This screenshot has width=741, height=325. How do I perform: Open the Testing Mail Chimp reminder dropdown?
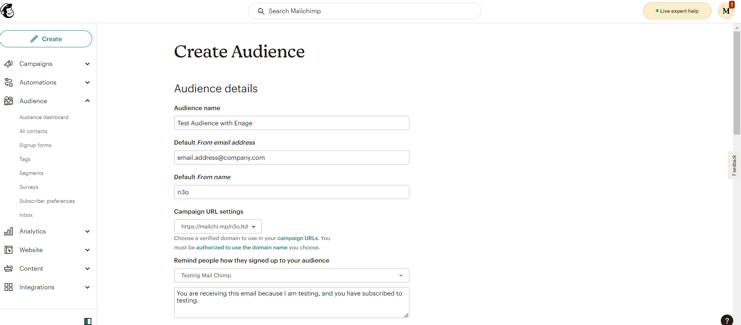(292, 275)
